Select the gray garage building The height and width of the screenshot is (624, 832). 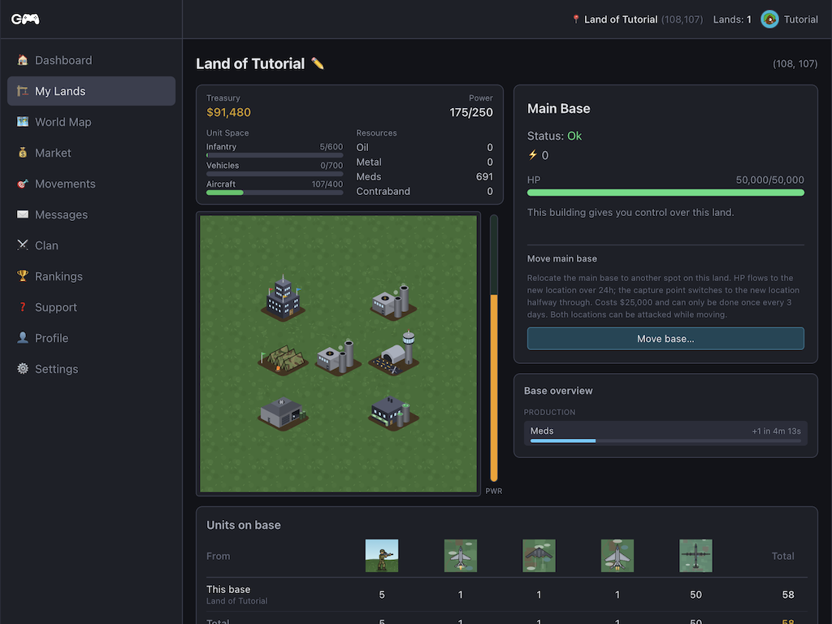[x=283, y=413]
